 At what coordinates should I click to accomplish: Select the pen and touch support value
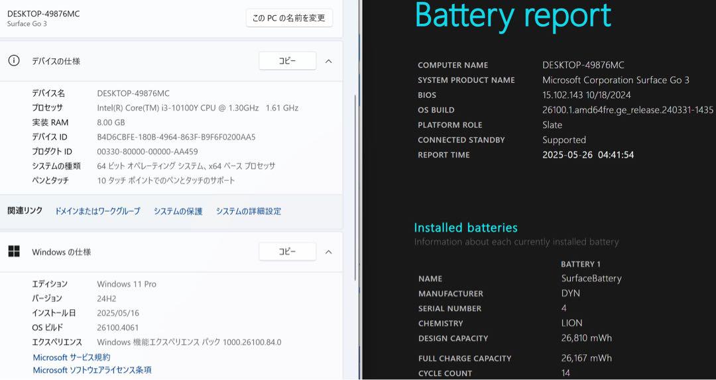(x=166, y=181)
